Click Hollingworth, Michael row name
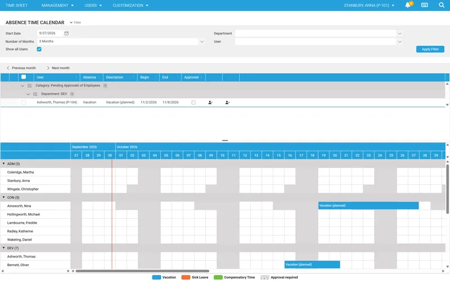This screenshot has height=281, width=450. coord(24,215)
